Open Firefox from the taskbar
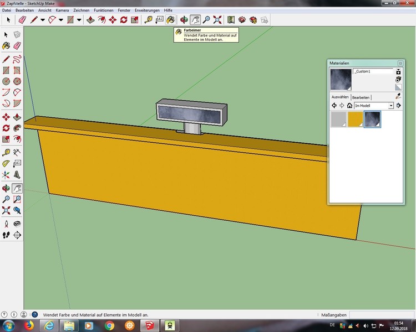This screenshot has height=332, width=416. [29, 325]
